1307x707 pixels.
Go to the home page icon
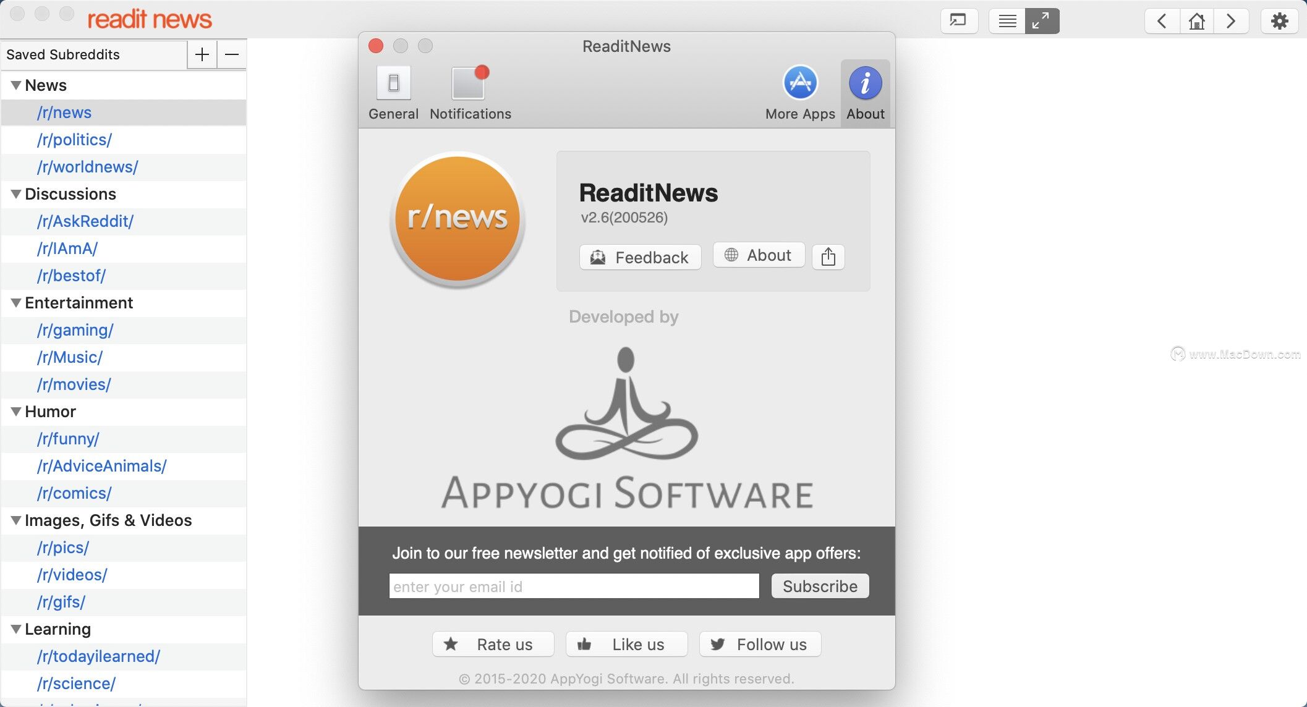coord(1197,21)
